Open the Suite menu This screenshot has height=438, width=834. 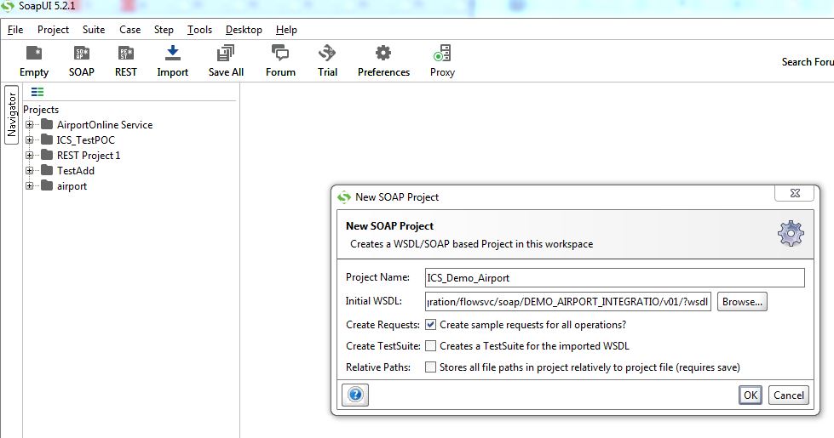click(94, 30)
